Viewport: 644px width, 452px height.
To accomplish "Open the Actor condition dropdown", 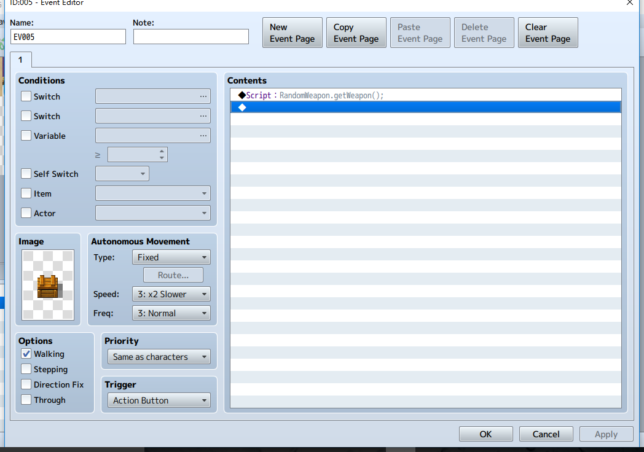I will coord(153,213).
